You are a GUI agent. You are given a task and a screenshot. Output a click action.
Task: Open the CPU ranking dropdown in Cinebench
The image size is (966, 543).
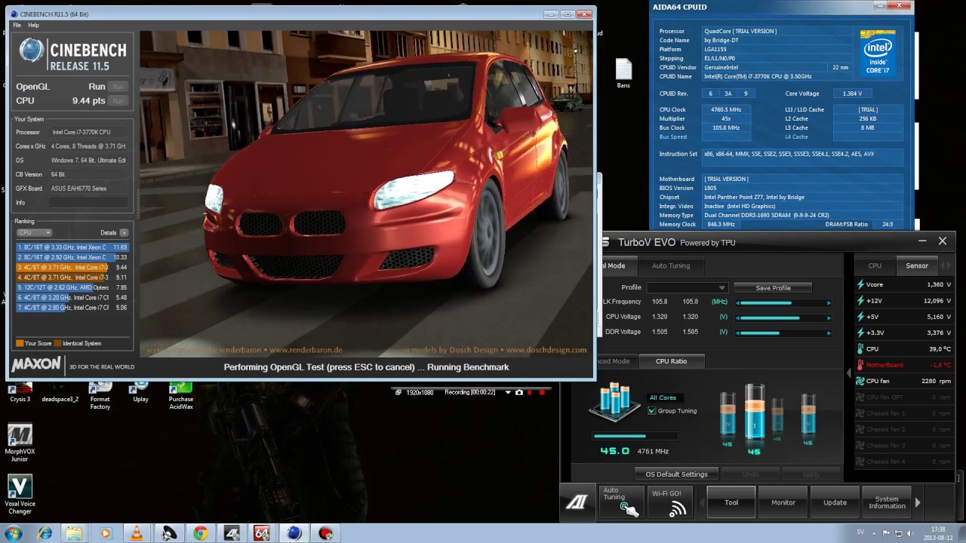point(34,232)
